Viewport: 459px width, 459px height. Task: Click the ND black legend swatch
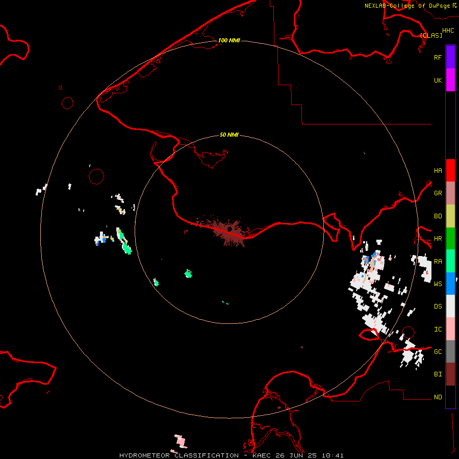450,397
